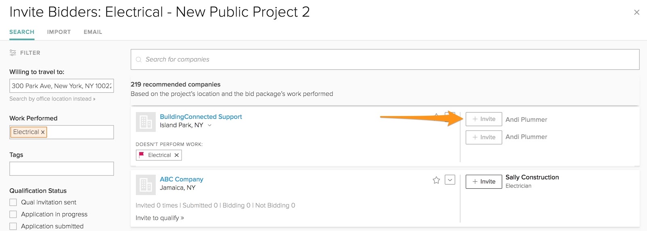Close the Invite Bidders dialog

(636, 12)
